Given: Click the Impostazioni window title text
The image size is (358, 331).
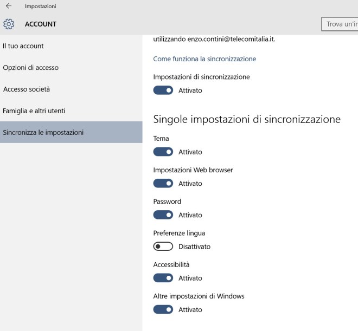Looking at the screenshot, I should [x=41, y=7].
